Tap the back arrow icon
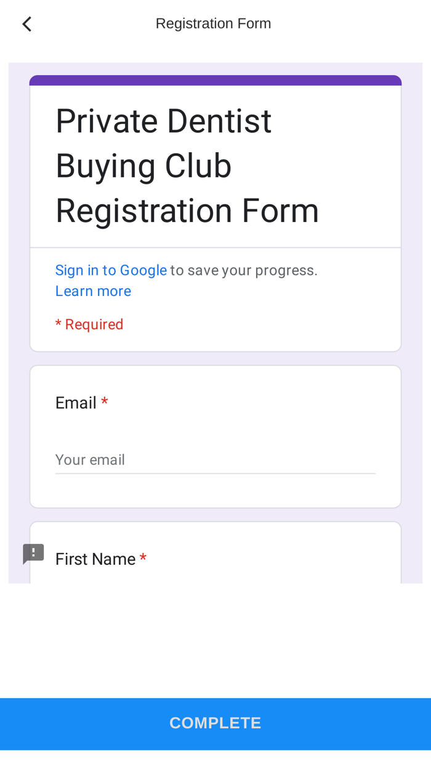 pos(26,24)
